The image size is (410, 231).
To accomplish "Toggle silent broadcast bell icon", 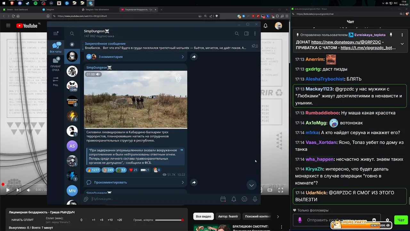I will 234,199.
